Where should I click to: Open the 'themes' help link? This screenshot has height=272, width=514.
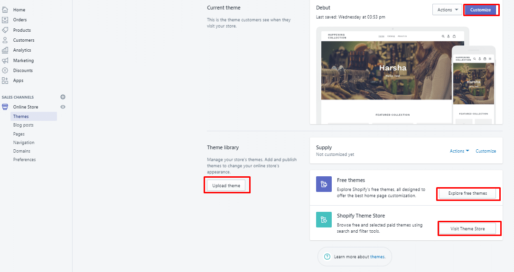click(x=377, y=257)
